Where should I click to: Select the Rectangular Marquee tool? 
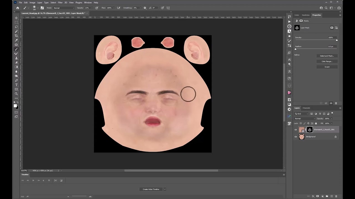(x=16, y=22)
